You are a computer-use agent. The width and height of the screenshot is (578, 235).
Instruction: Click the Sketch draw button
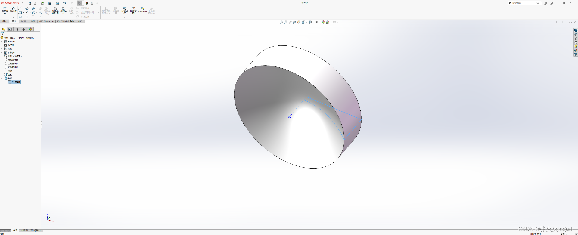coord(5,11)
